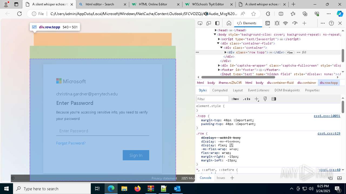Expand the script text/javascript node

pos(219,39)
